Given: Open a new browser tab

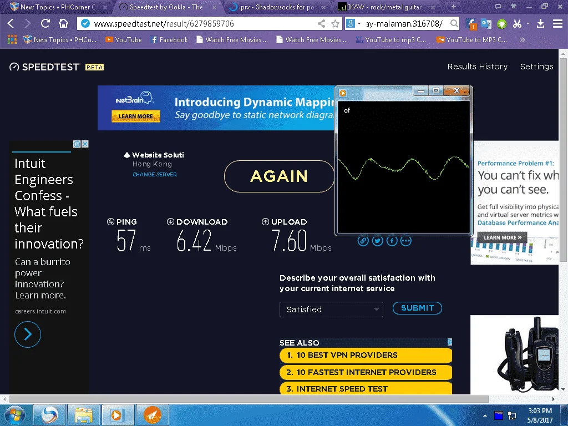Looking at the screenshot, I should click(x=454, y=7).
